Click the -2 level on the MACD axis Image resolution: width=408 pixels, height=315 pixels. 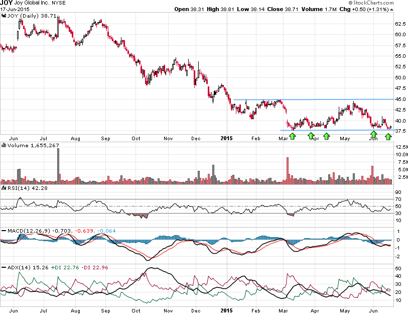pyautogui.click(x=397, y=257)
